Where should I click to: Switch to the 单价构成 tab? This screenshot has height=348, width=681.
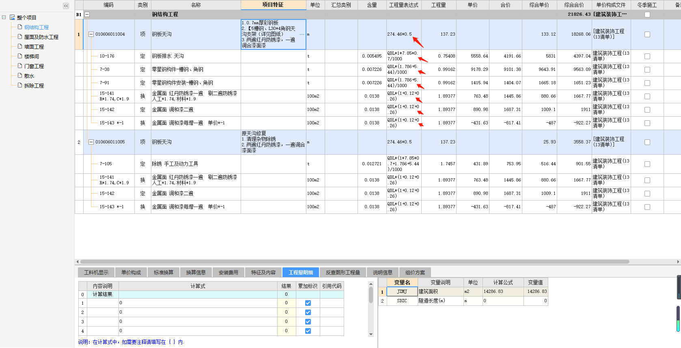[x=131, y=272]
